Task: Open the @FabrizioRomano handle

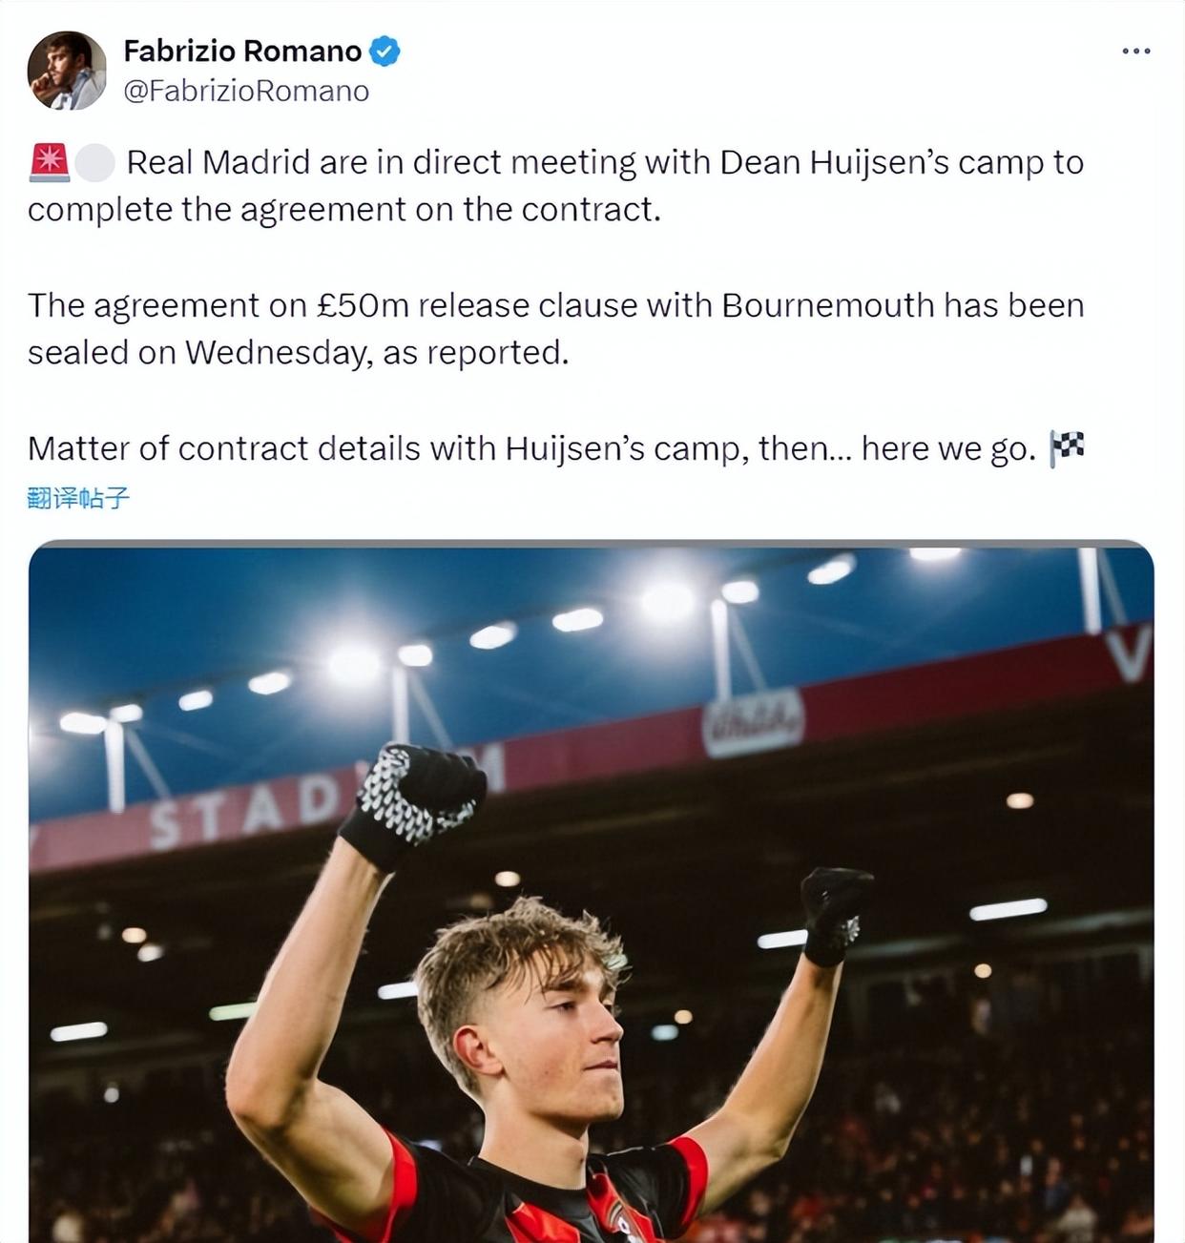Action: tap(246, 91)
